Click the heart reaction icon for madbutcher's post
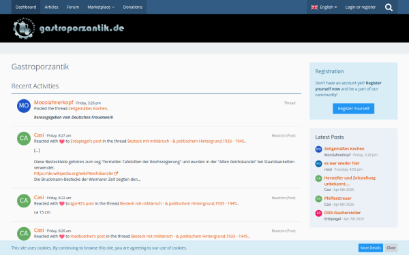 point(62,237)
